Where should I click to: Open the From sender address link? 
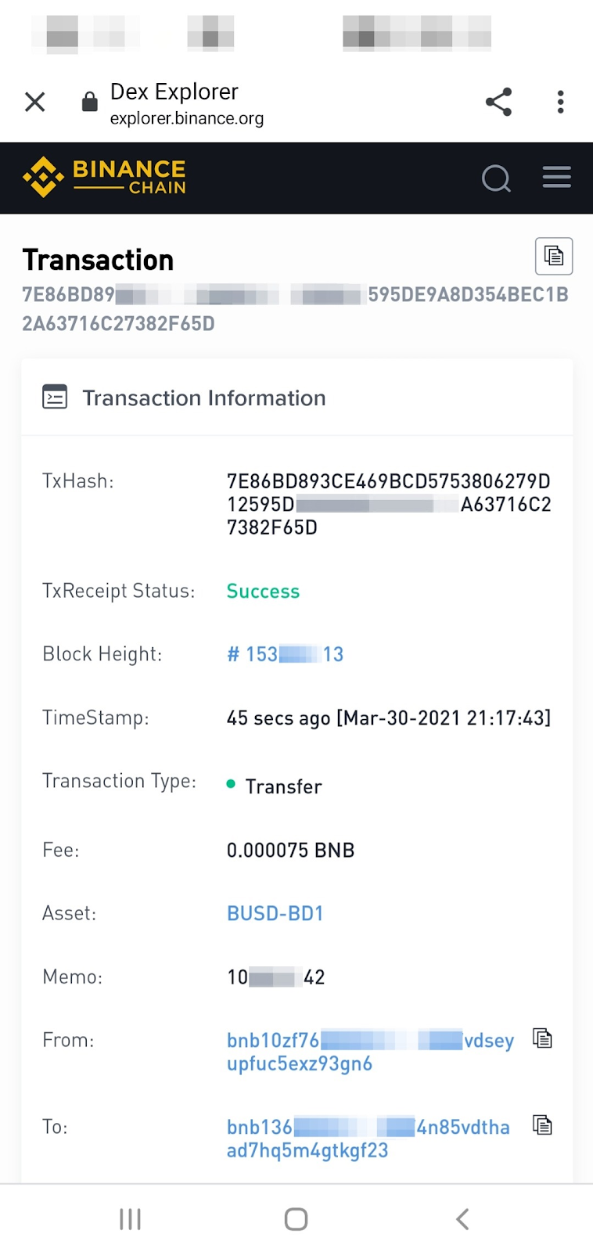pyautogui.click(x=370, y=1052)
